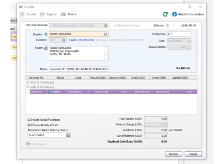The width and height of the screenshot is (219, 164).
Task: Click the blue help question mark icon
Action: [x=174, y=14]
